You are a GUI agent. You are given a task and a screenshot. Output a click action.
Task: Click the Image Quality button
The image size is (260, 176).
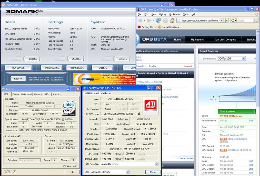52,68
